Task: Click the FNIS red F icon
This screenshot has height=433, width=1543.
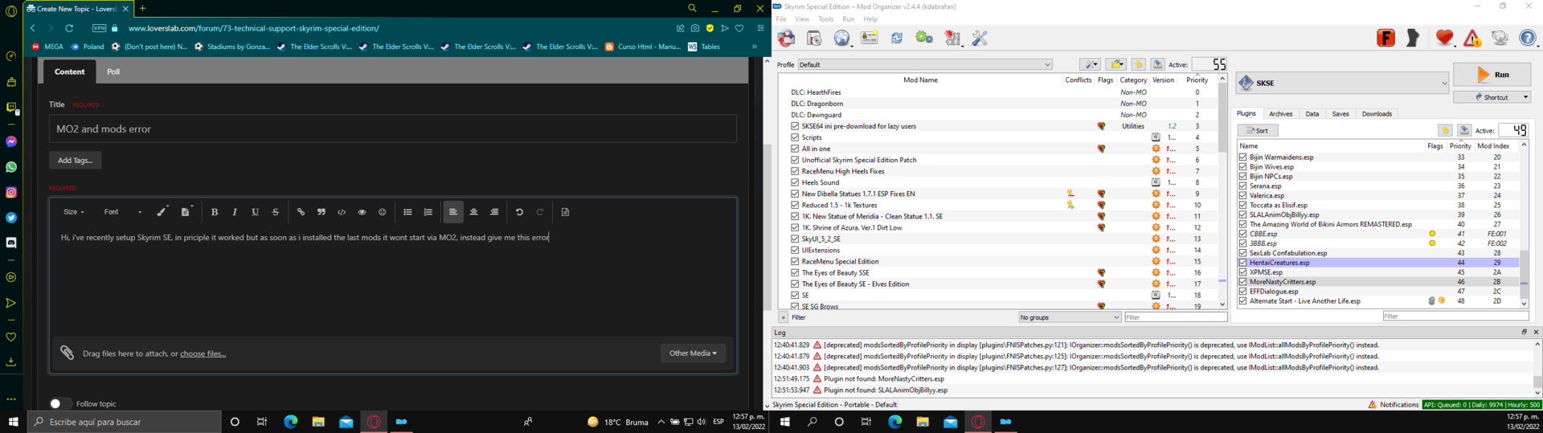Action: 1385,38
